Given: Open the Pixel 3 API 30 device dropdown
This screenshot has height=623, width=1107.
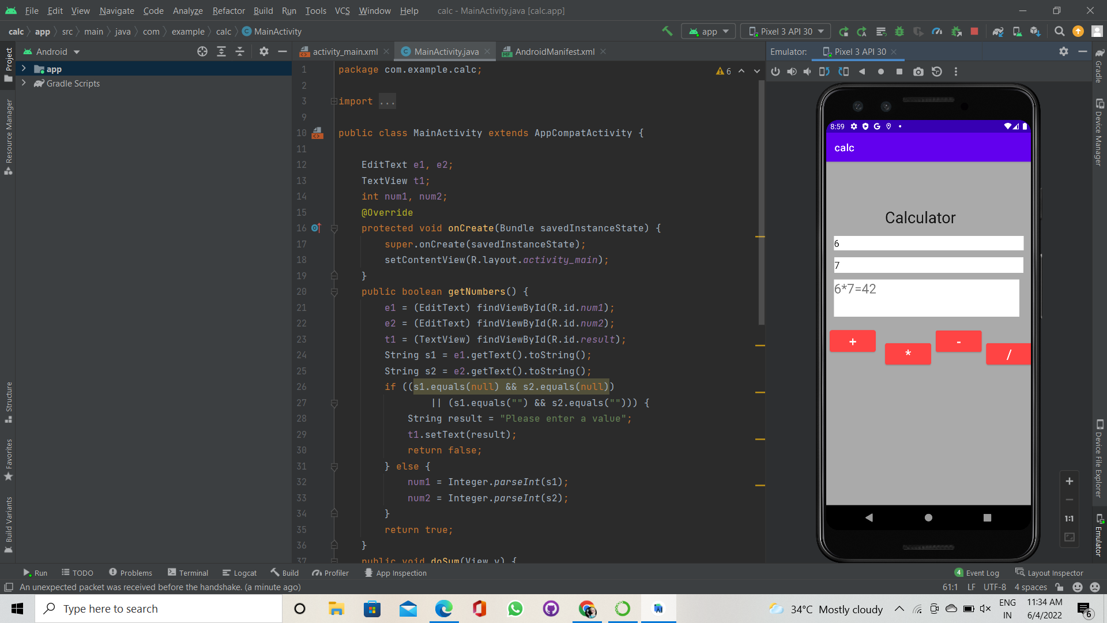Looking at the screenshot, I should pos(785,31).
